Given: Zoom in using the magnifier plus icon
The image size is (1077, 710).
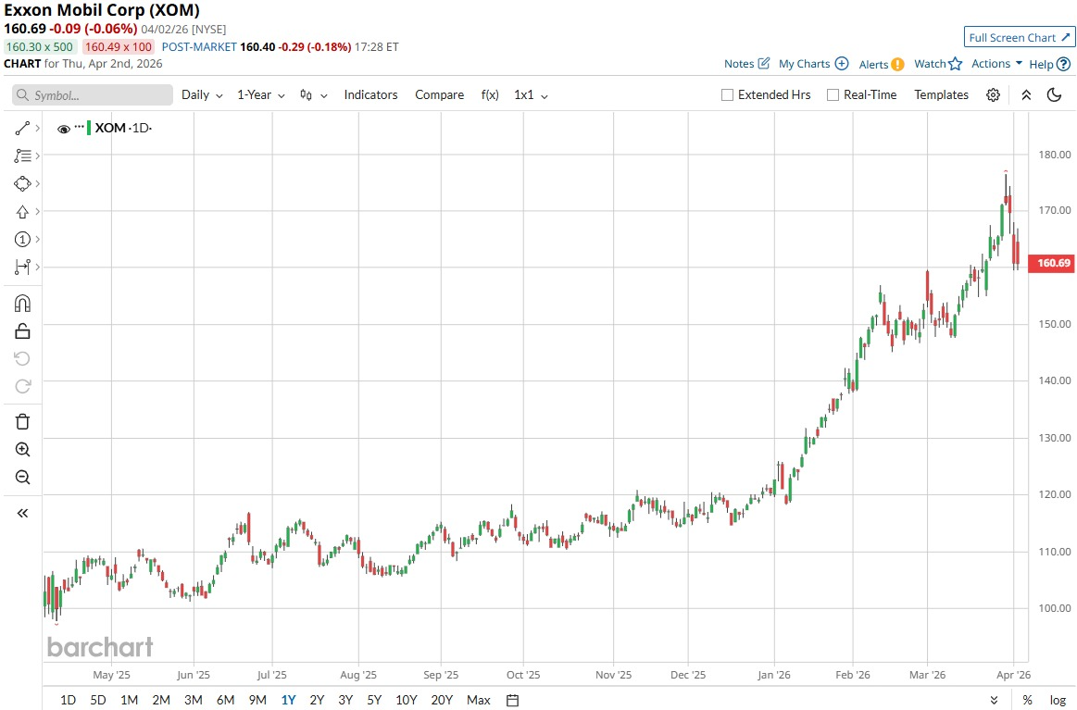Looking at the screenshot, I should 22,450.
